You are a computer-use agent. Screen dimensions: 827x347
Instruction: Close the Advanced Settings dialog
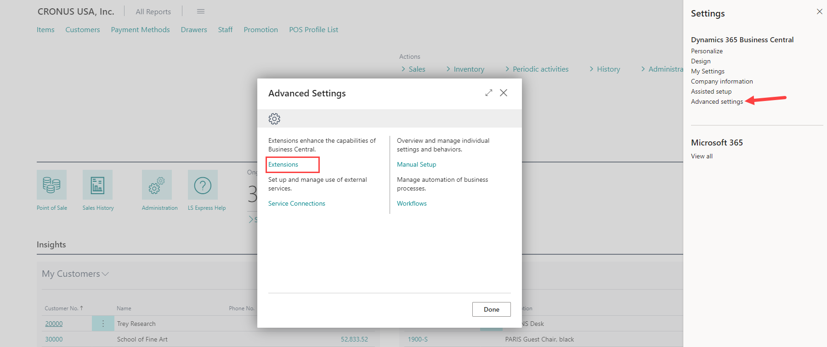[504, 93]
